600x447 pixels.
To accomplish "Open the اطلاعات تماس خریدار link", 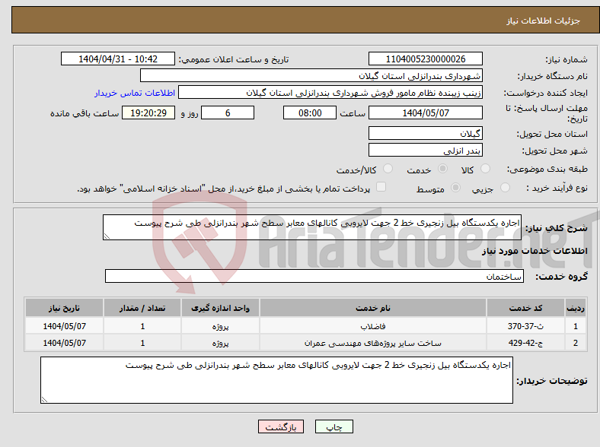I will [x=135, y=93].
